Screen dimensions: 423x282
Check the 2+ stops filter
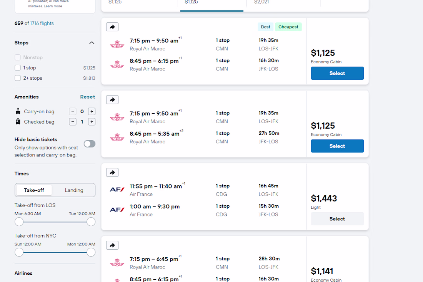pos(18,78)
